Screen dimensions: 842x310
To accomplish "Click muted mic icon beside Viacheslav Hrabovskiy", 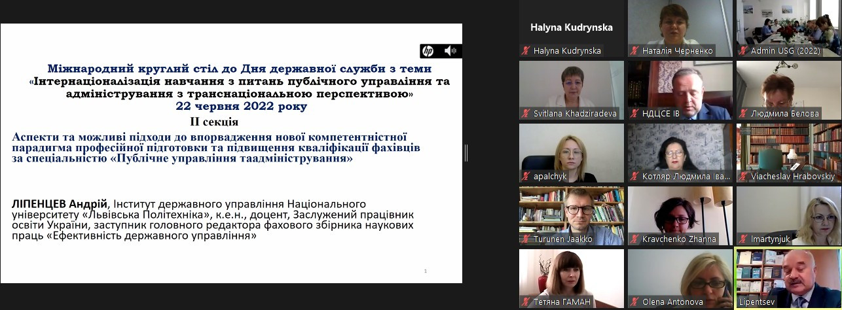I will [x=742, y=176].
